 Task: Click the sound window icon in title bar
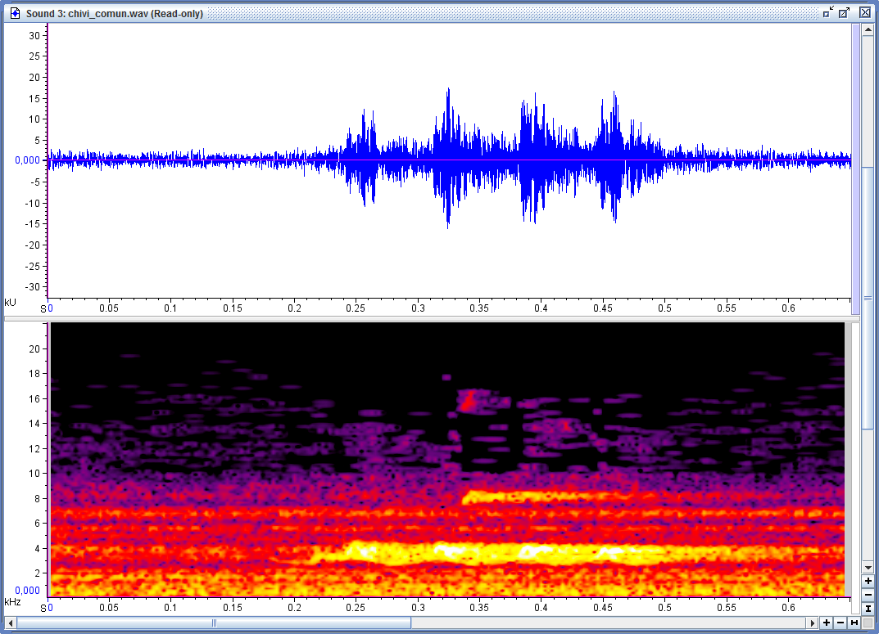click(15, 13)
